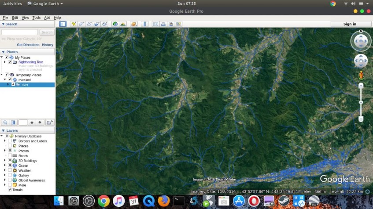Open the Sightseeing Tour link
The width and height of the screenshot is (373, 209).
tap(31, 62)
